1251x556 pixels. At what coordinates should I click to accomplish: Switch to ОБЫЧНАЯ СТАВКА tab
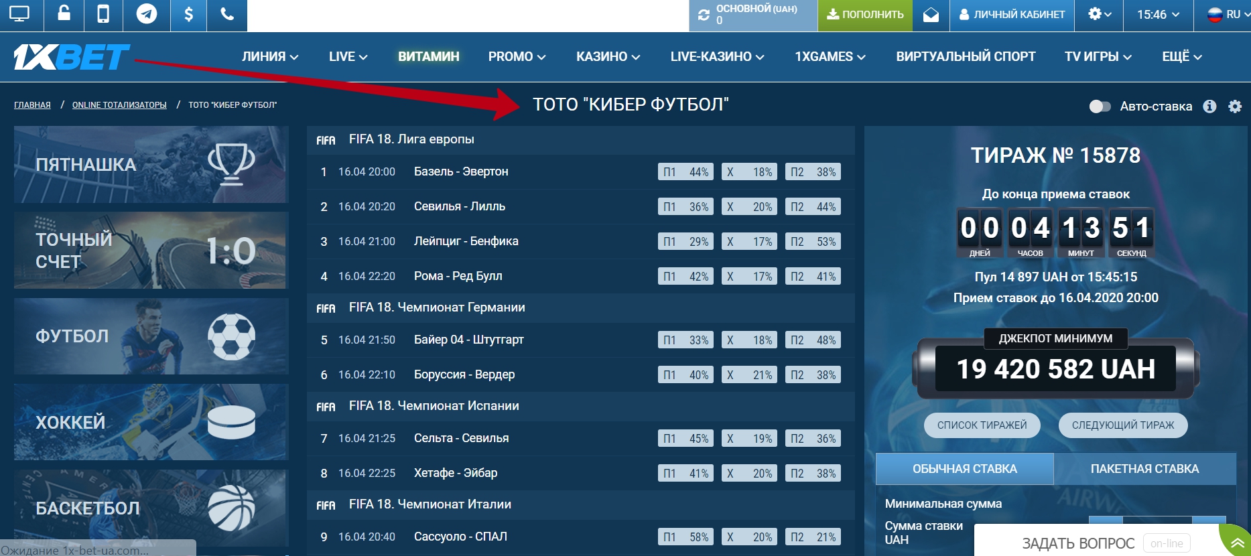click(965, 469)
